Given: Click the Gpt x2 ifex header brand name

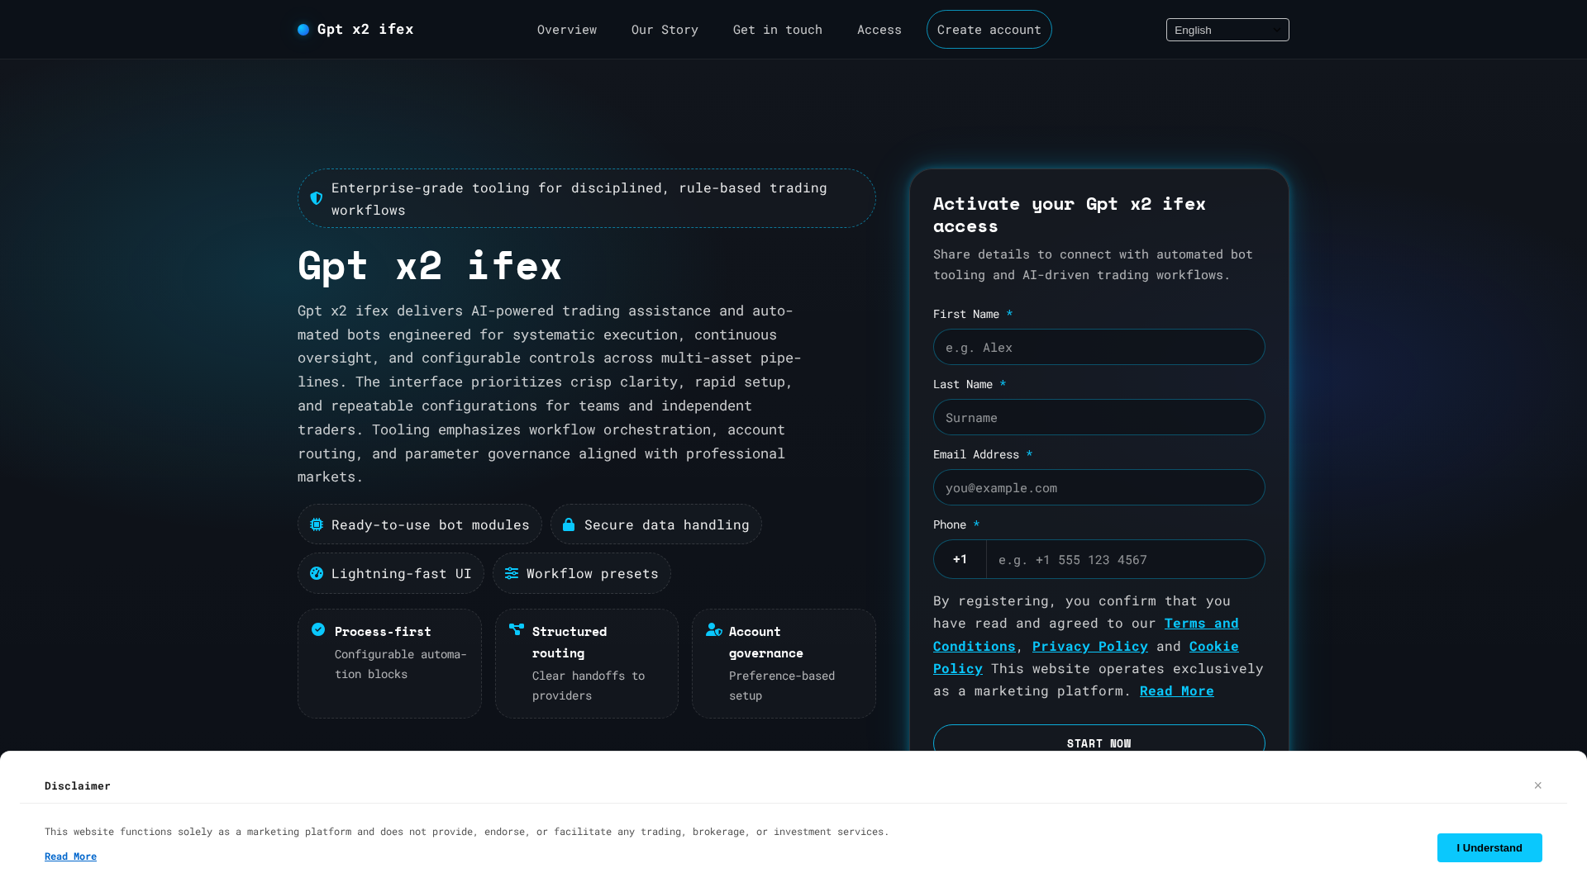Looking at the screenshot, I should (365, 29).
